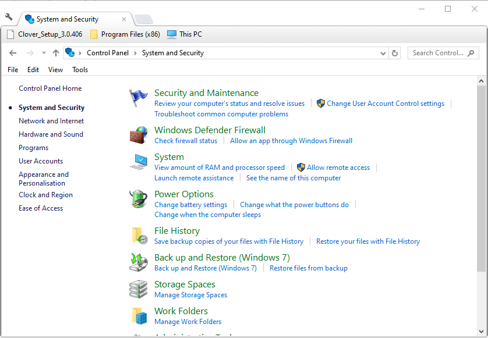Click the search magnifier icon
Screen dimensions: 488x338
(x=471, y=53)
